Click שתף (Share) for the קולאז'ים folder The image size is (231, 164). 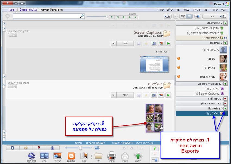pyautogui.click(x=125, y=95)
